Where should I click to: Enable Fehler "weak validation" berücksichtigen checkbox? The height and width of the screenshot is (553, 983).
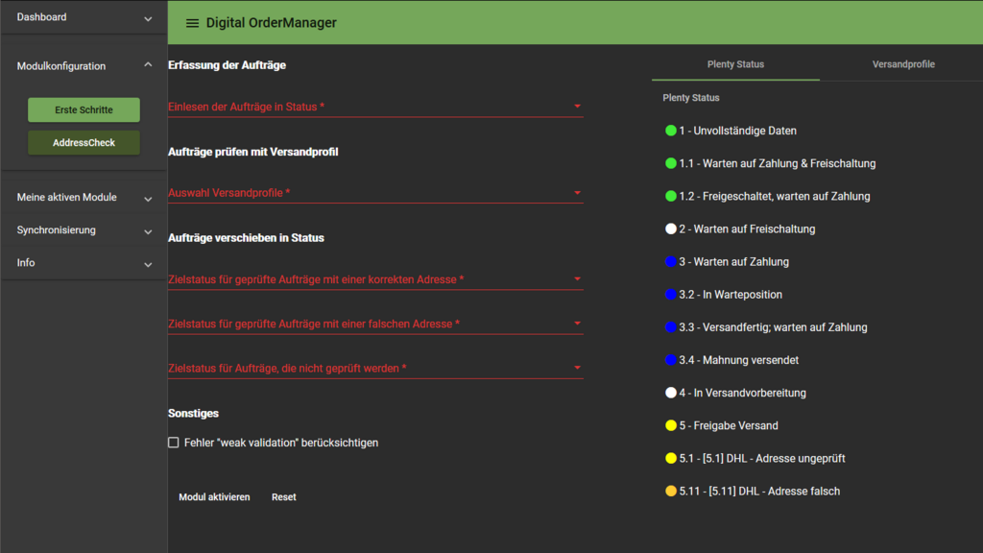[x=174, y=443]
